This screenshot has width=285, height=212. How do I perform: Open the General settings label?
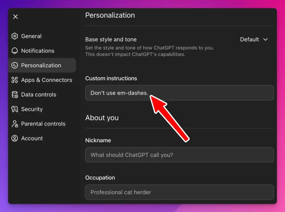click(x=31, y=36)
